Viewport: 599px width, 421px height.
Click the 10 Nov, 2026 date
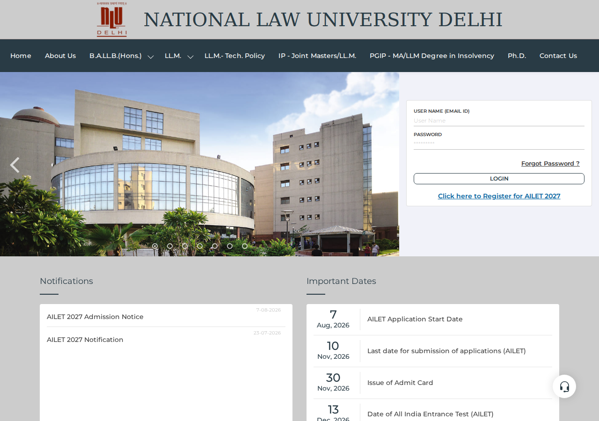click(x=333, y=351)
